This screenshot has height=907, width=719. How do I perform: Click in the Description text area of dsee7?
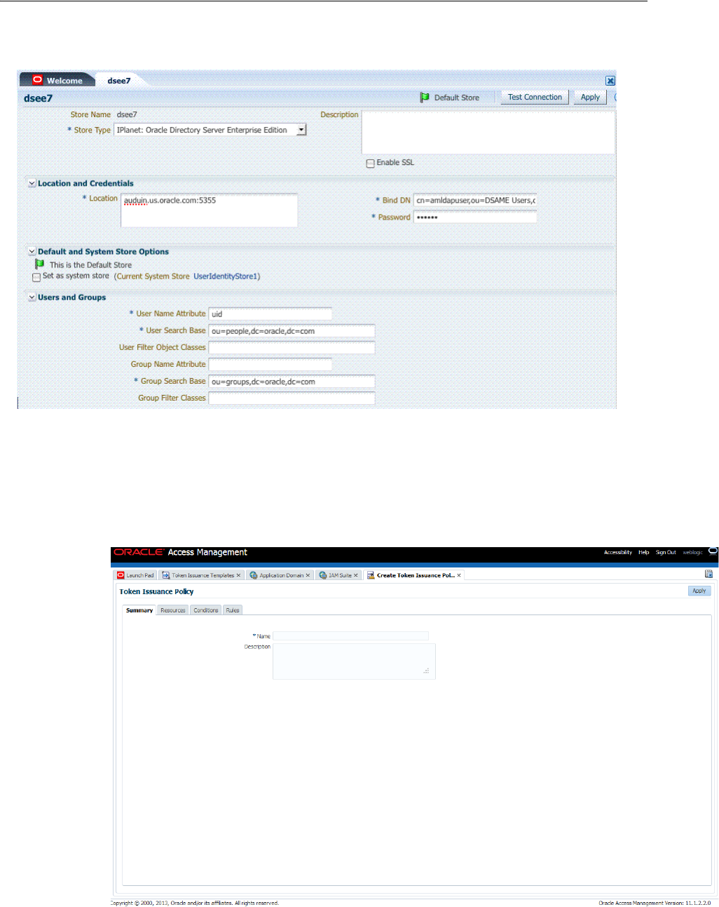click(488, 132)
